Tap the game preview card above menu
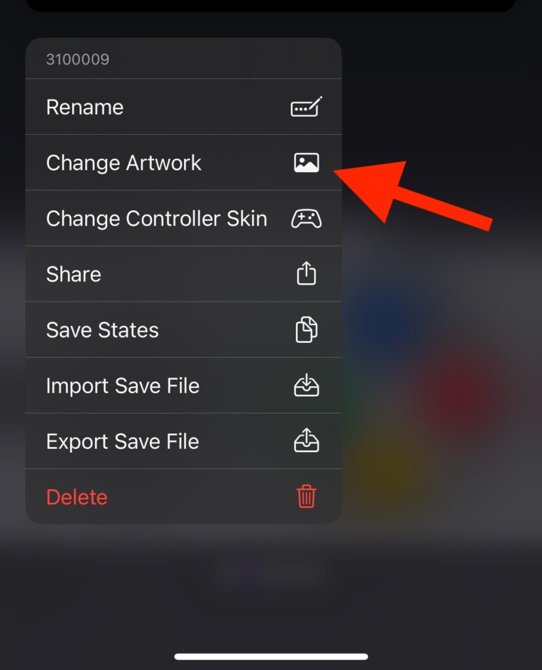The image size is (542, 670). click(271, 5)
